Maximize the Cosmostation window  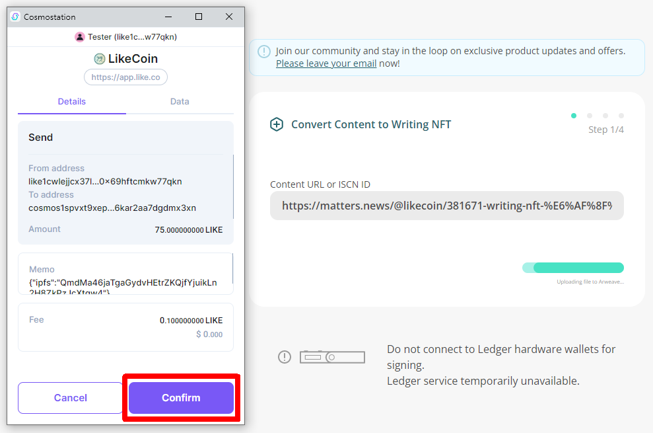pyautogui.click(x=199, y=17)
